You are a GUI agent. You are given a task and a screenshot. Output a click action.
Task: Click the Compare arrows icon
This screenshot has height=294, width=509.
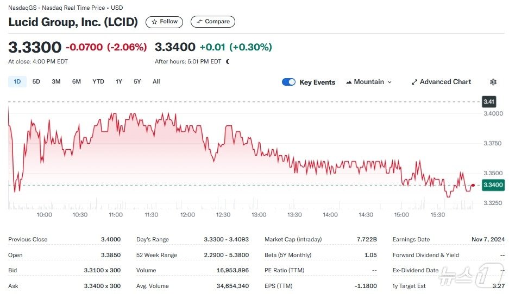point(199,22)
